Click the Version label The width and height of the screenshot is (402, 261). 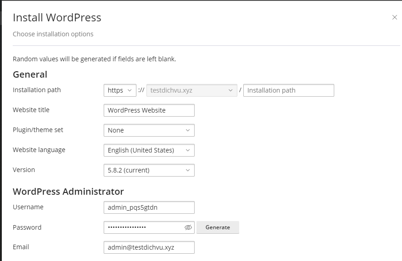point(24,170)
